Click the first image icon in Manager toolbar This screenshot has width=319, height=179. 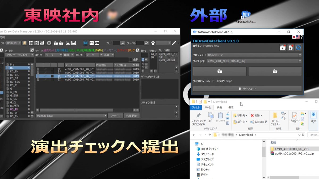68,43
